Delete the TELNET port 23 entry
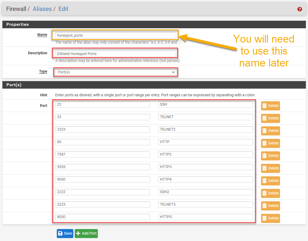Image resolution: width=308 pixels, height=241 pixels. click(x=270, y=118)
